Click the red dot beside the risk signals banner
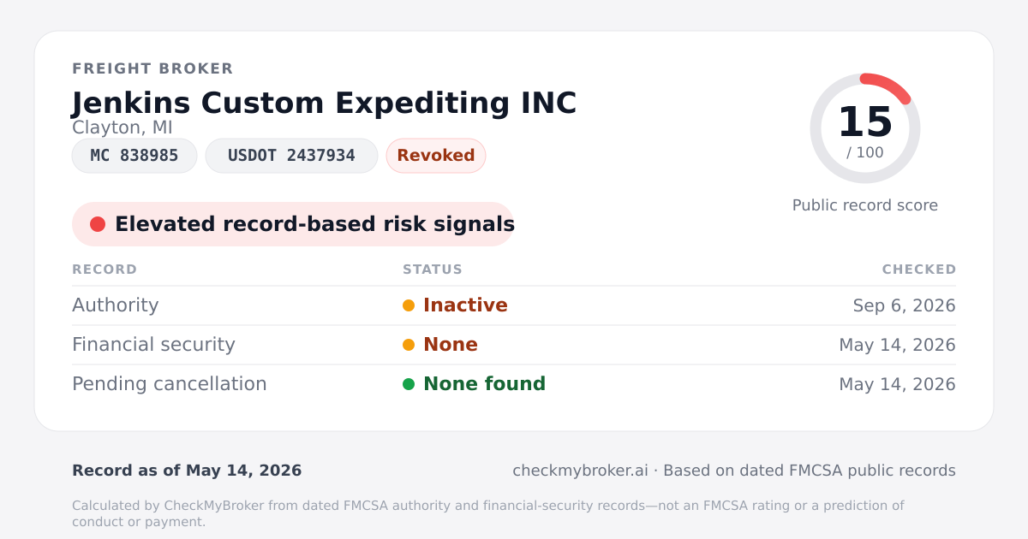 point(98,224)
